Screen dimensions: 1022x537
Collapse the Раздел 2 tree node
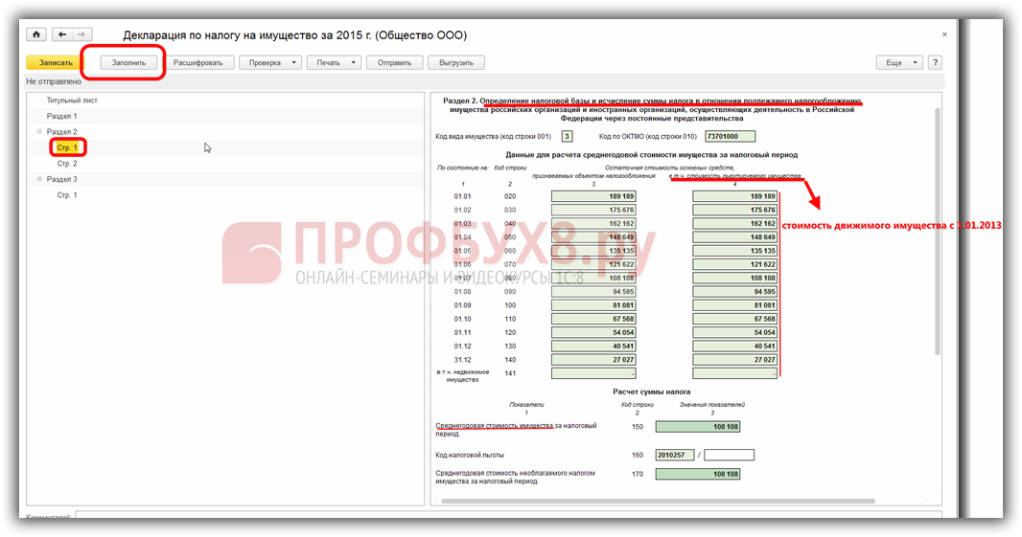[39, 132]
